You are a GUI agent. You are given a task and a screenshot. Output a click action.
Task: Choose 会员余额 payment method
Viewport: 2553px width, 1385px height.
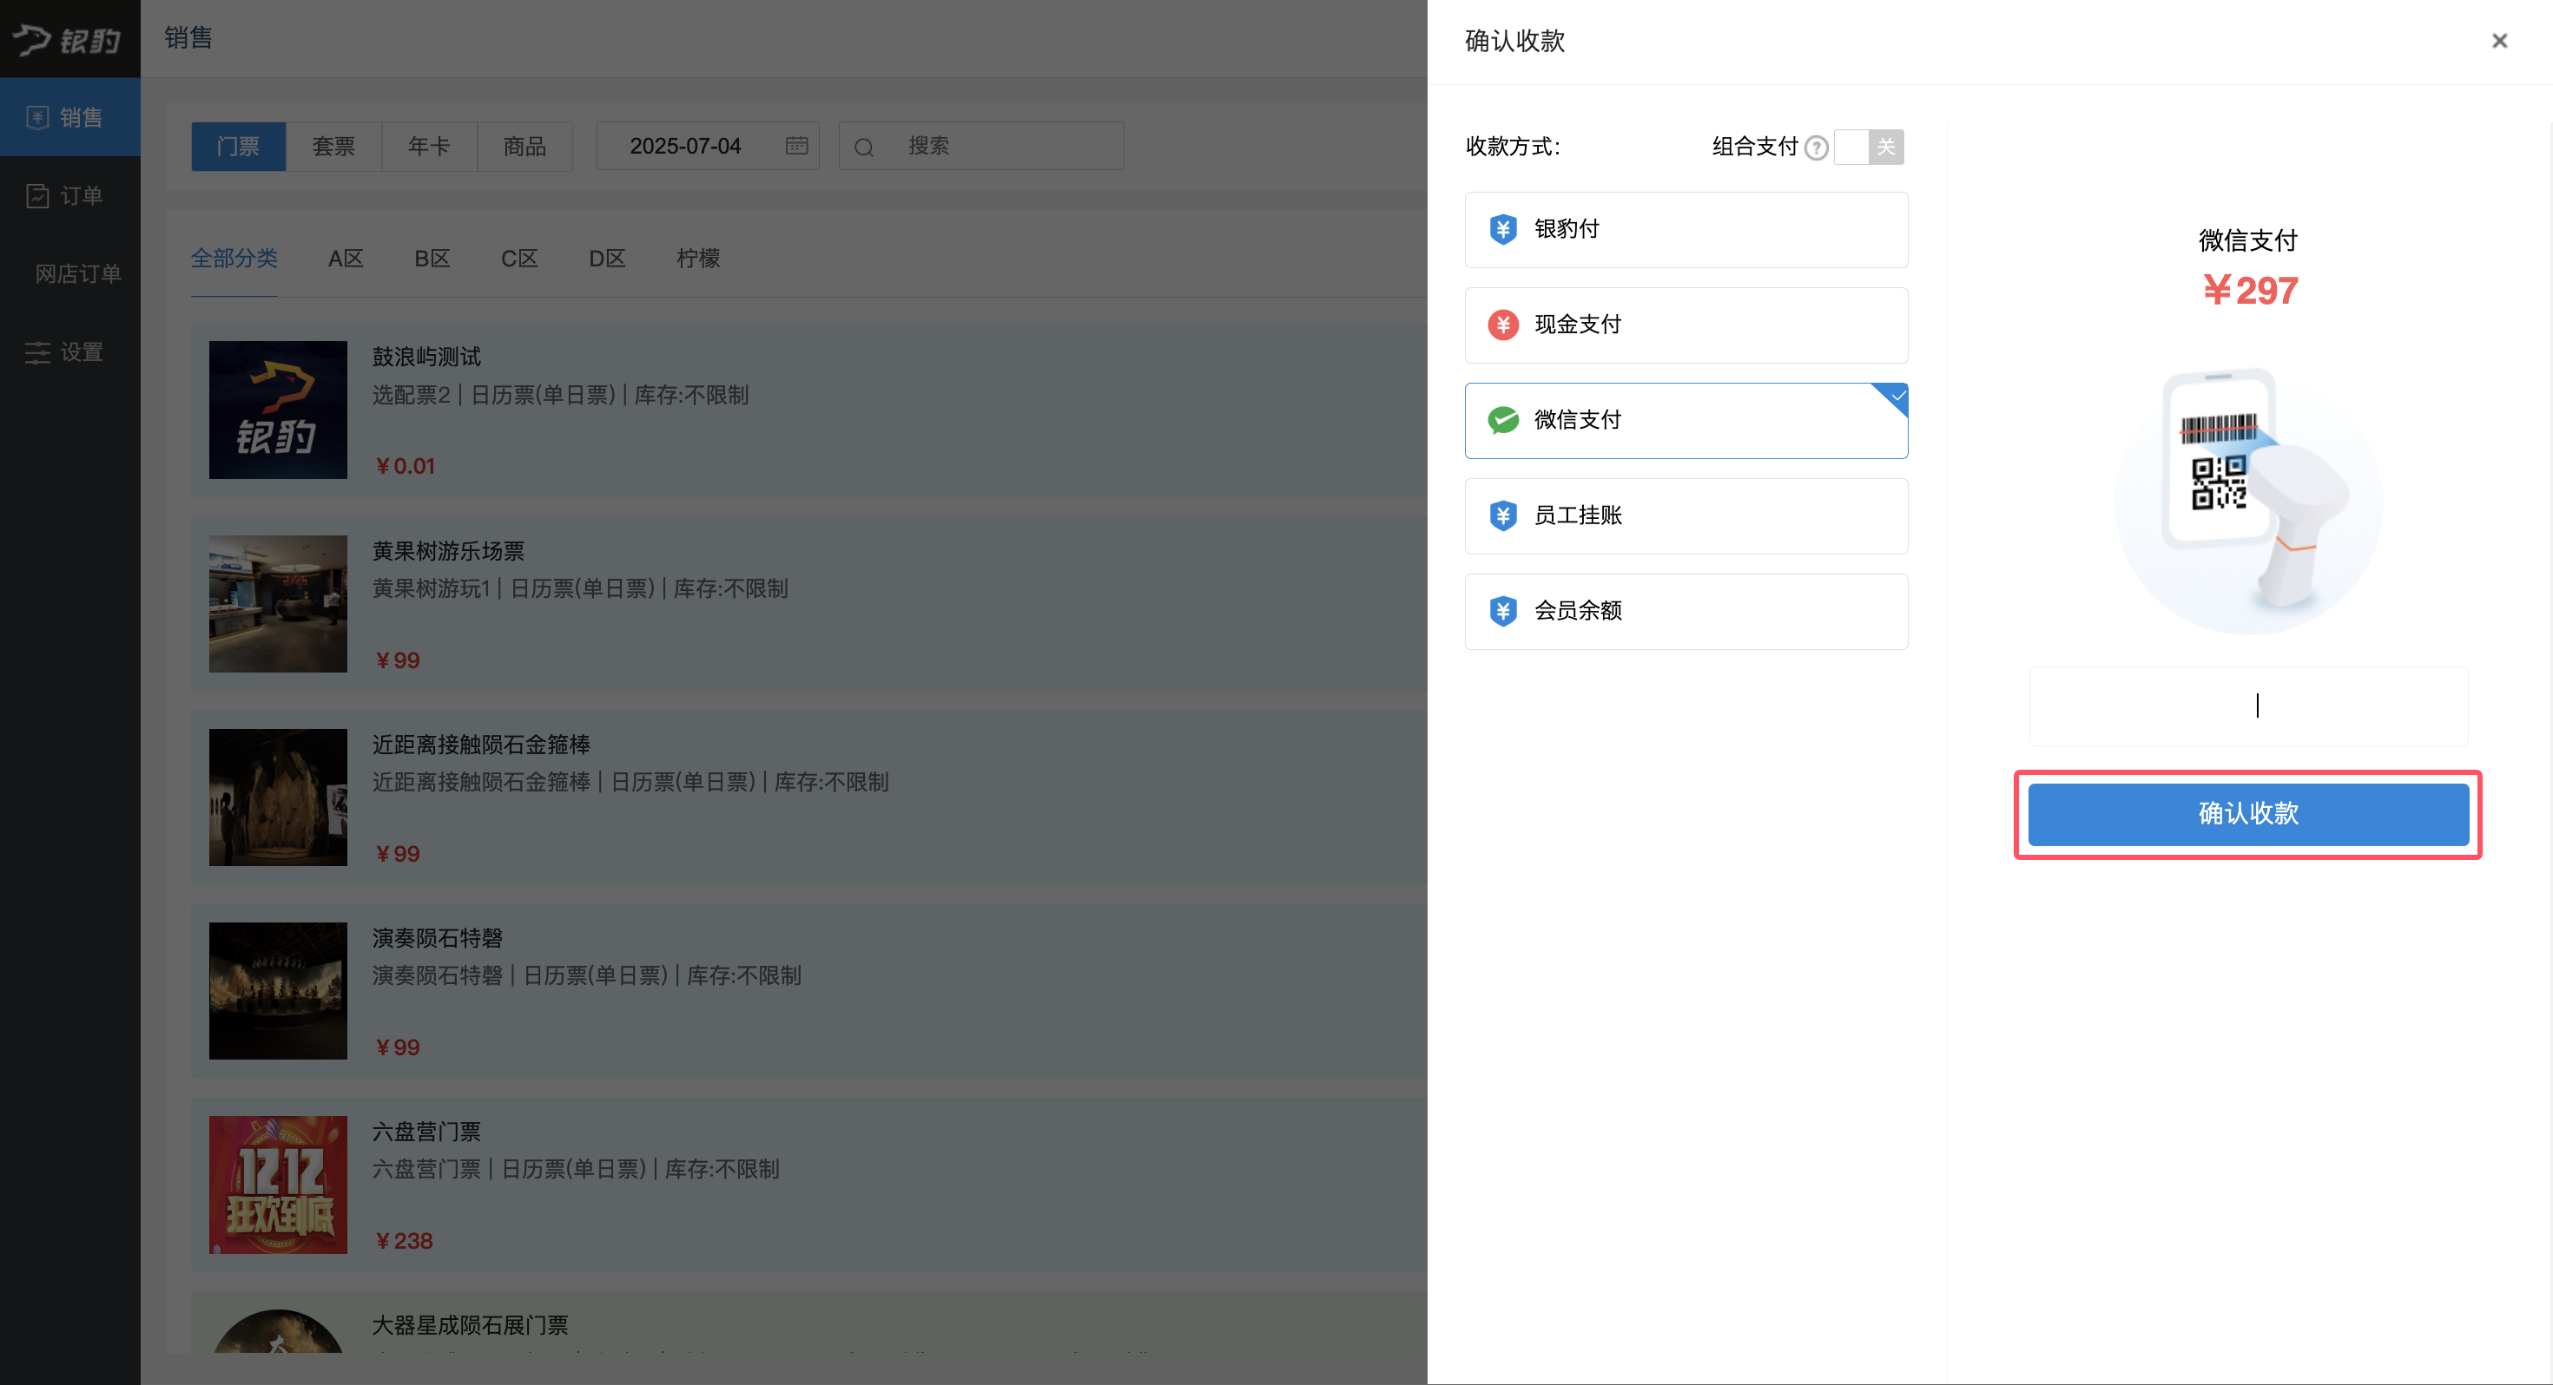pos(1686,611)
